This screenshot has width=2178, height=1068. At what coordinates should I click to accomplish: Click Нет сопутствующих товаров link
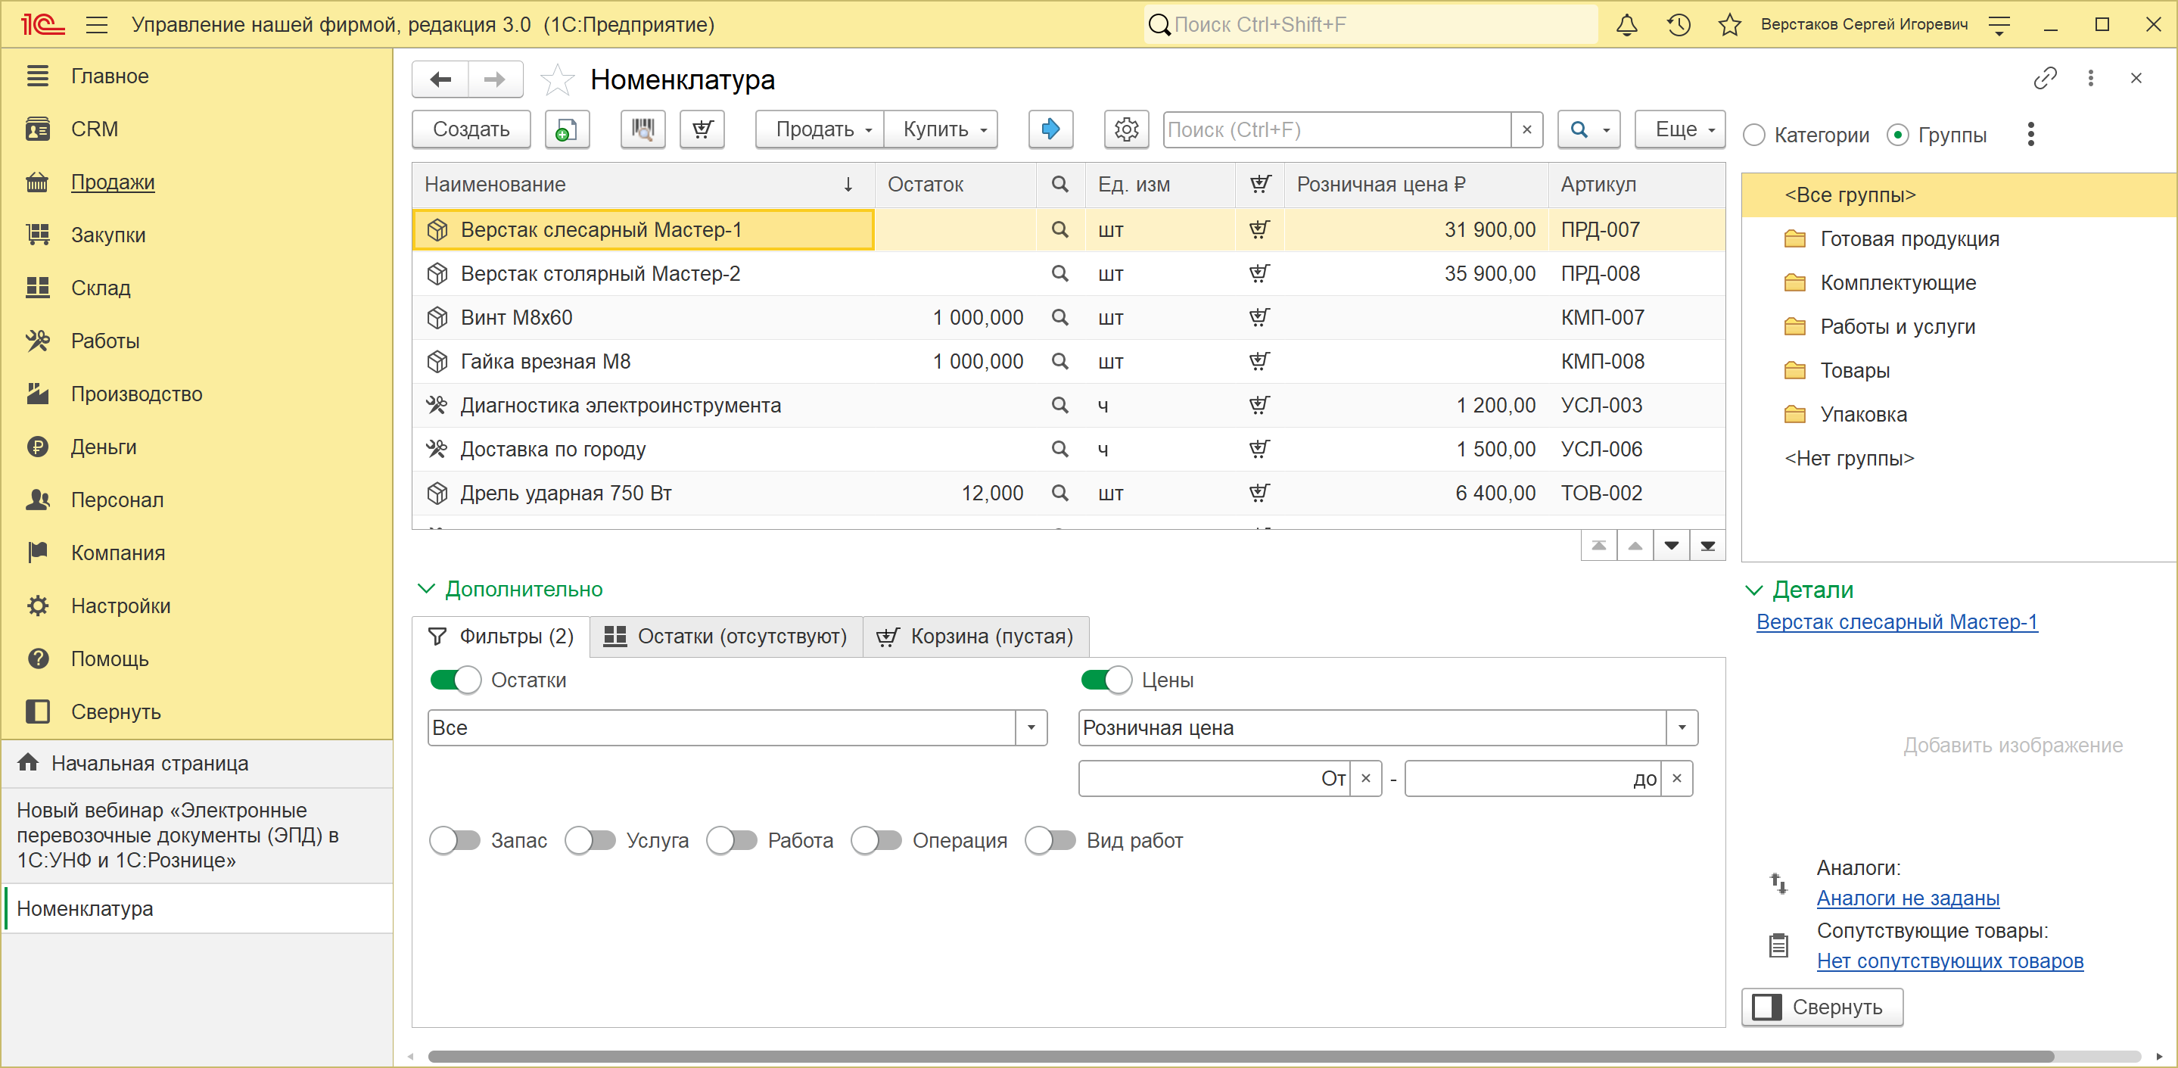(x=1949, y=961)
